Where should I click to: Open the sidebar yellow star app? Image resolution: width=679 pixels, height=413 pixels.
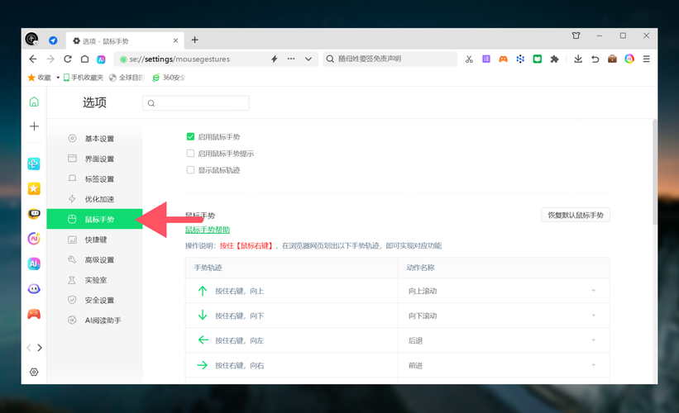pyautogui.click(x=34, y=188)
